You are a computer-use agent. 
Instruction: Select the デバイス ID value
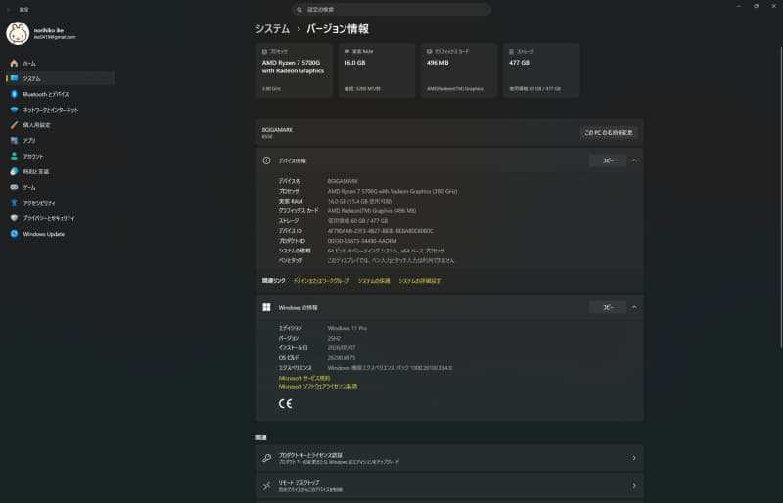pyautogui.click(x=380, y=231)
